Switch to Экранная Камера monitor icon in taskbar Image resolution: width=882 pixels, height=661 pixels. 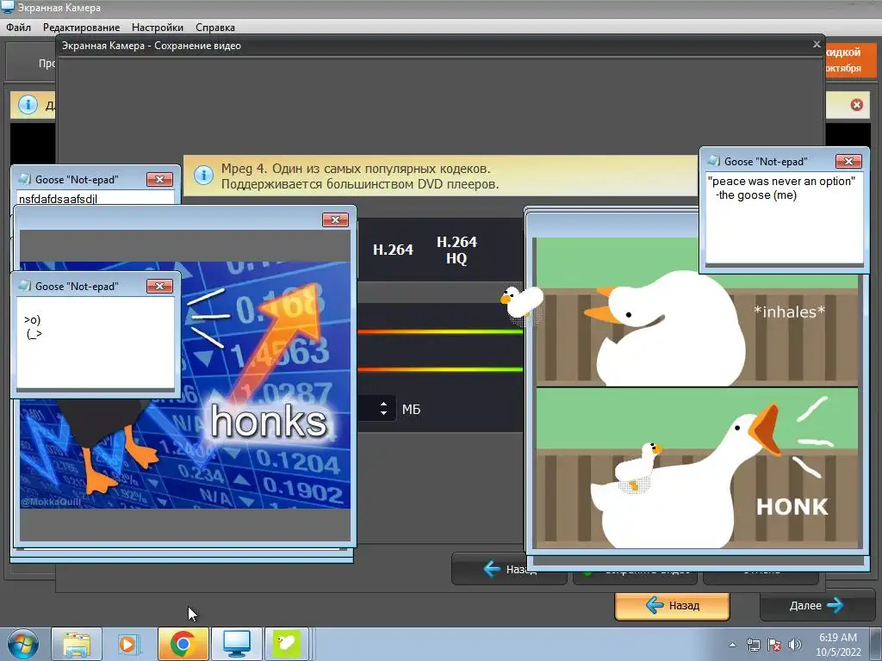(x=236, y=644)
